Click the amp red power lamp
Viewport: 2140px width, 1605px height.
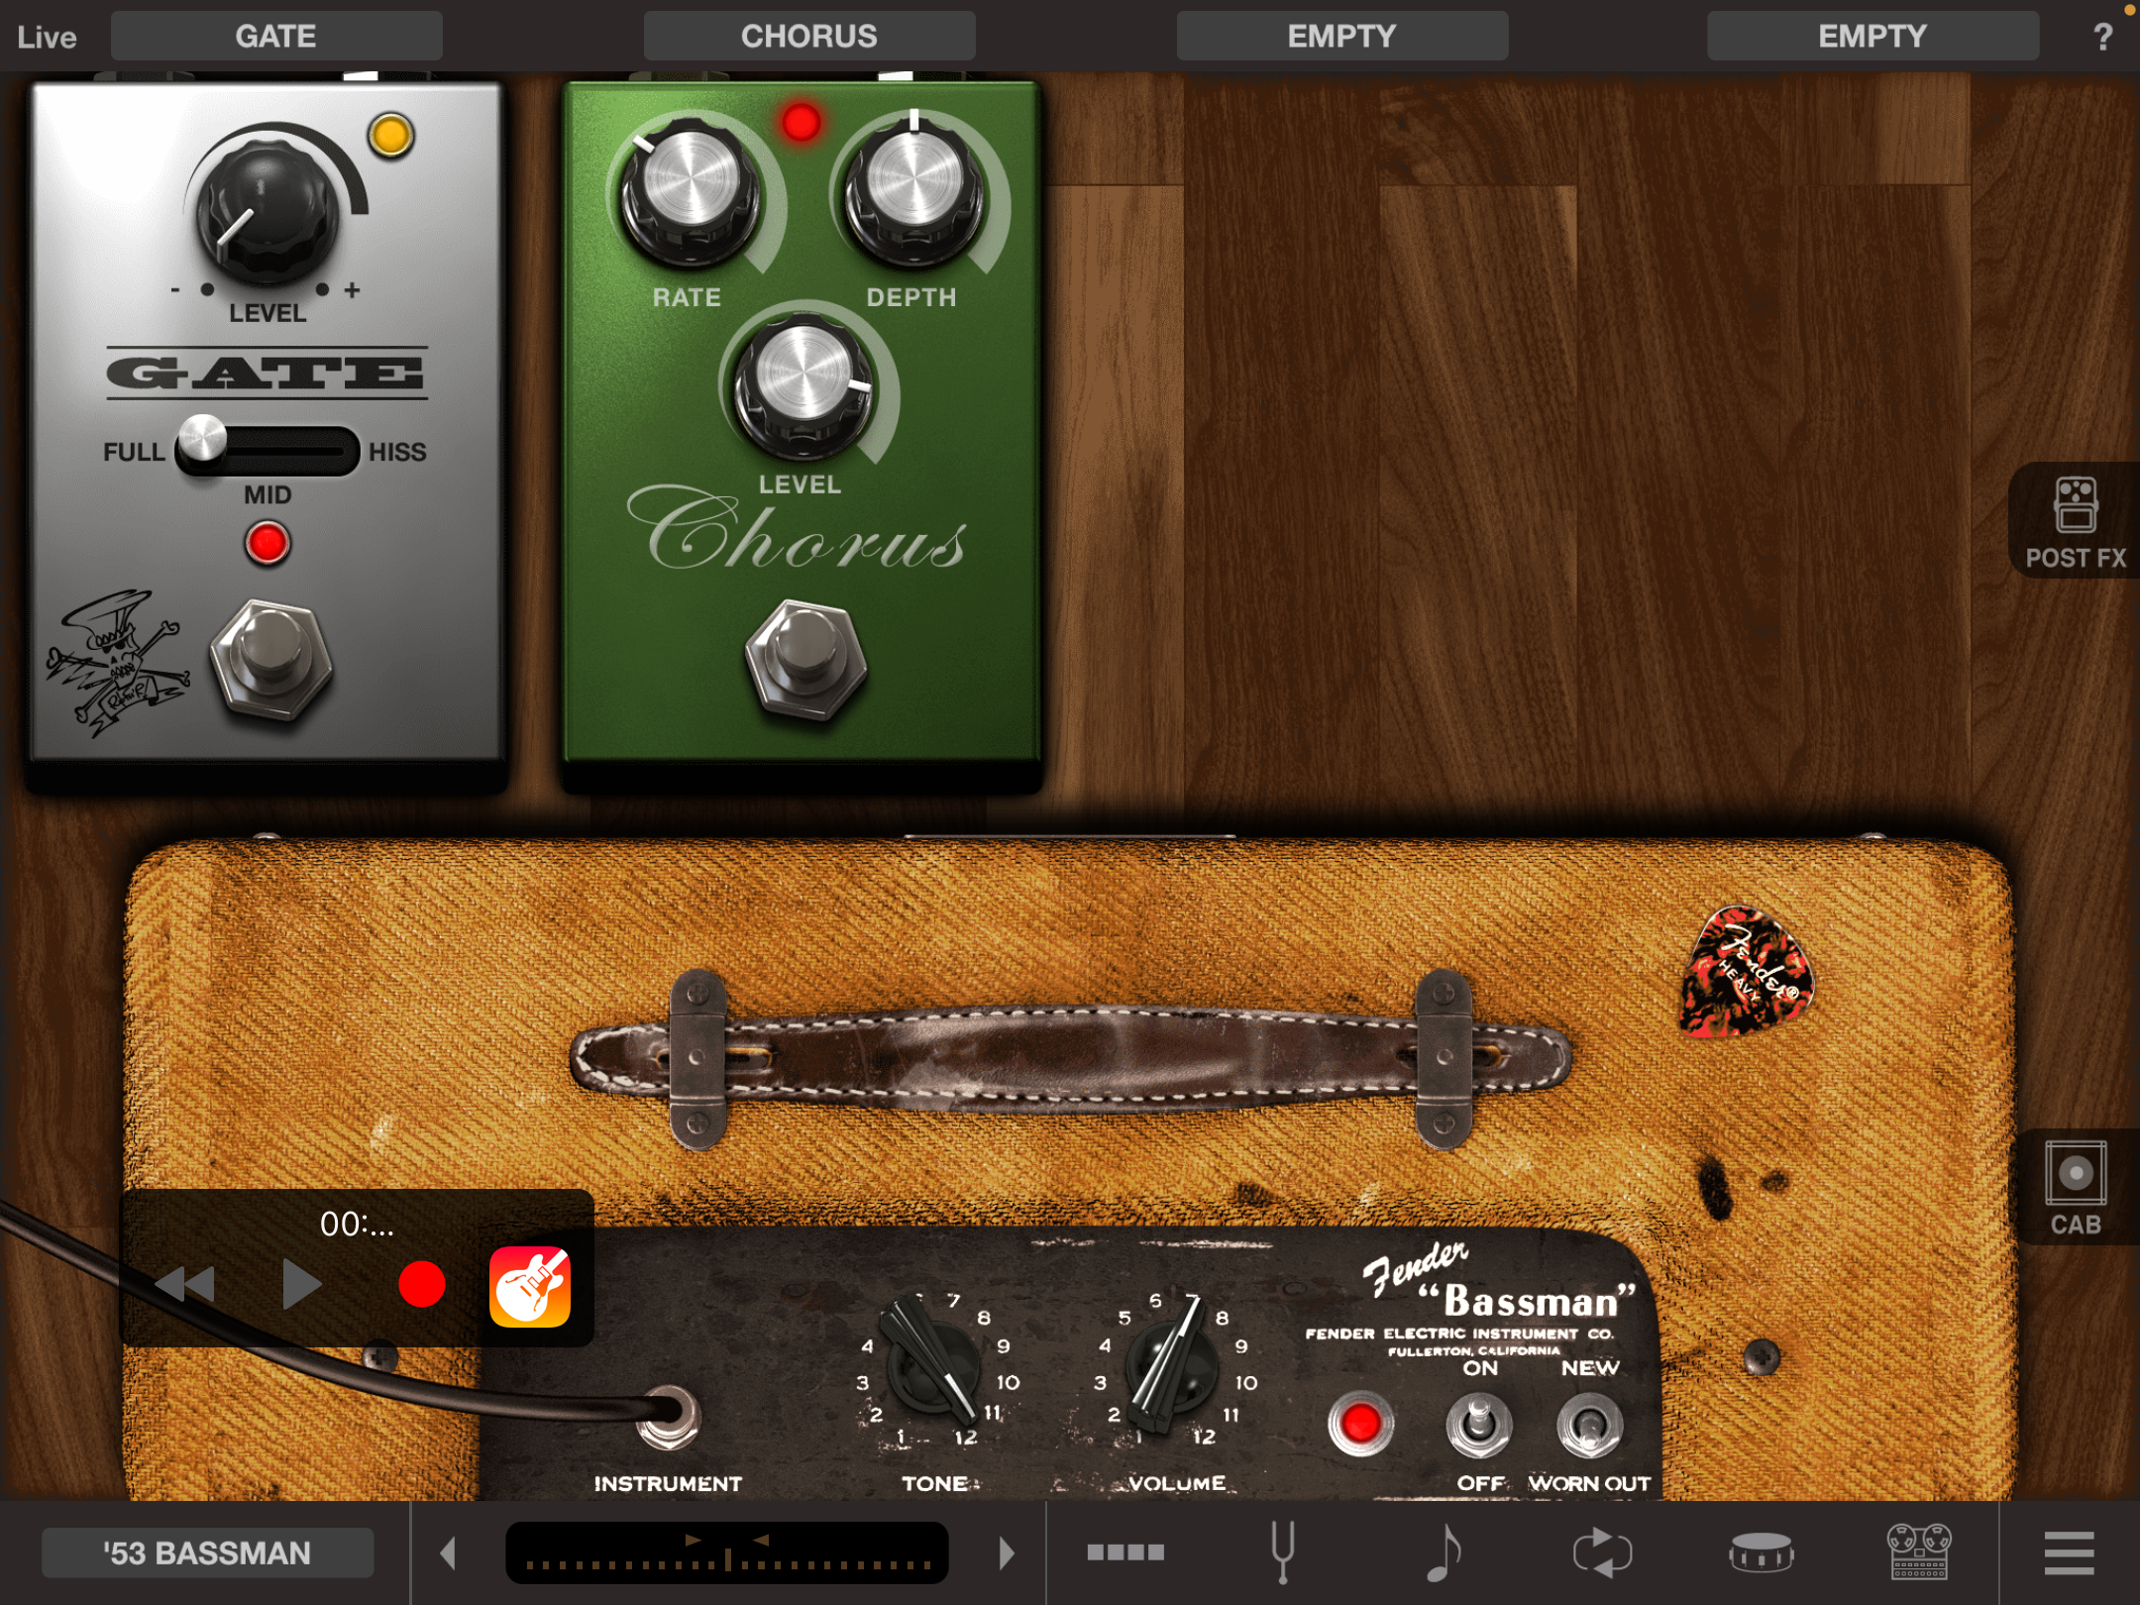[x=1360, y=1423]
